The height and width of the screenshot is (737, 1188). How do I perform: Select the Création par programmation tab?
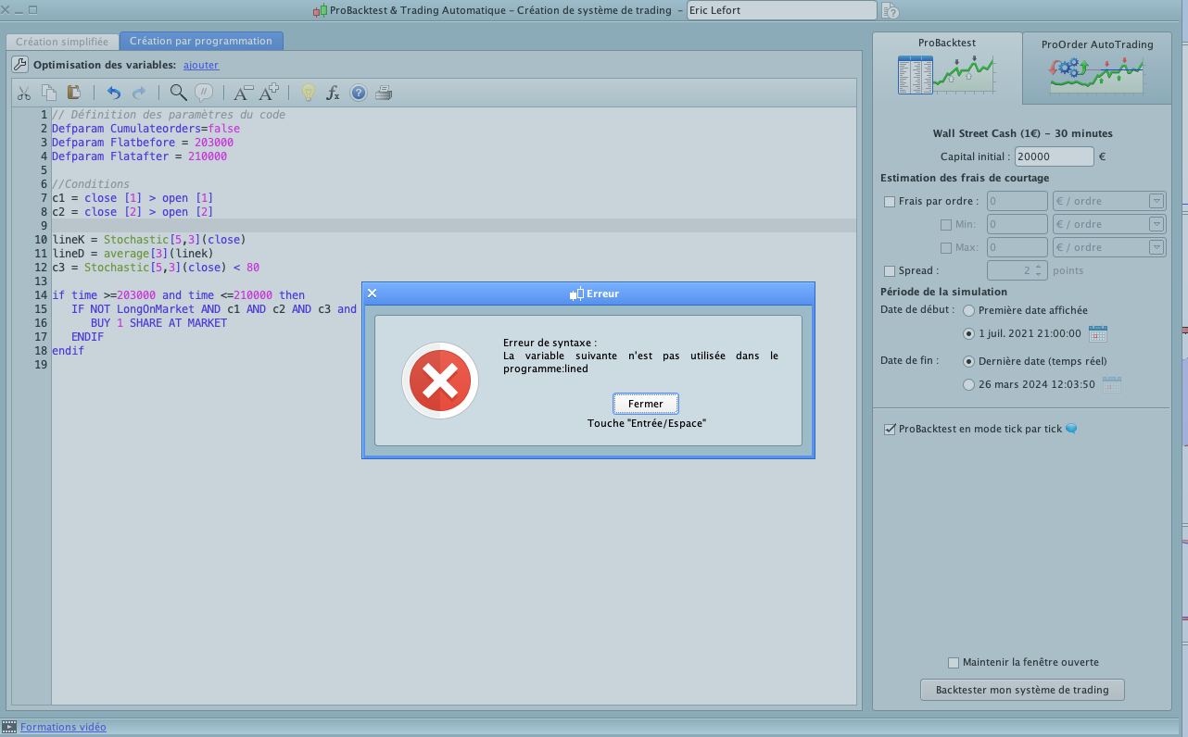click(201, 42)
